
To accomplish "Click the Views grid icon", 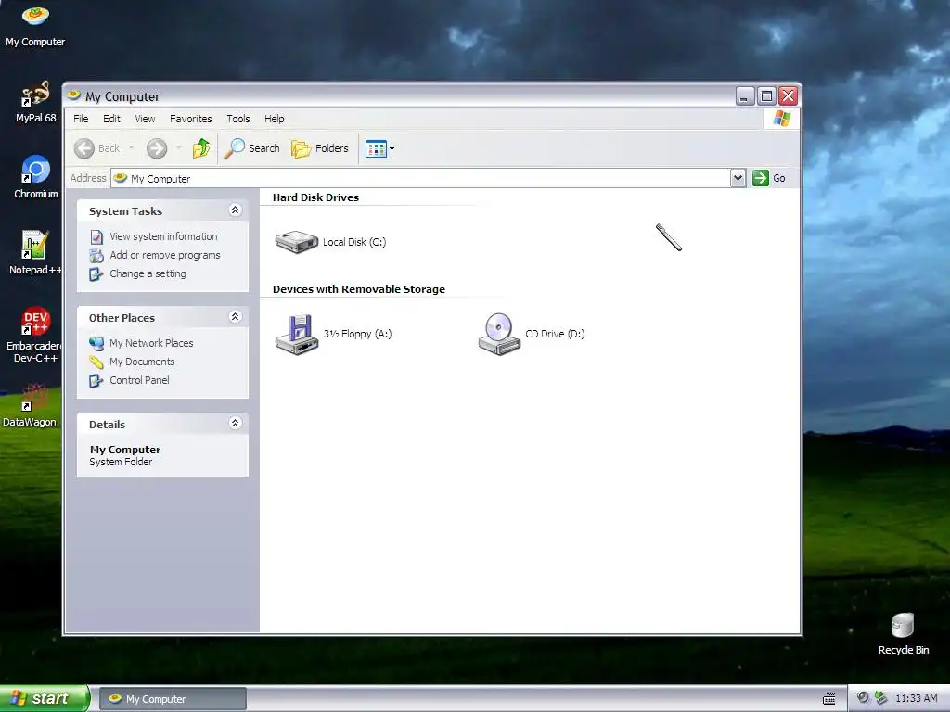I will coord(376,148).
